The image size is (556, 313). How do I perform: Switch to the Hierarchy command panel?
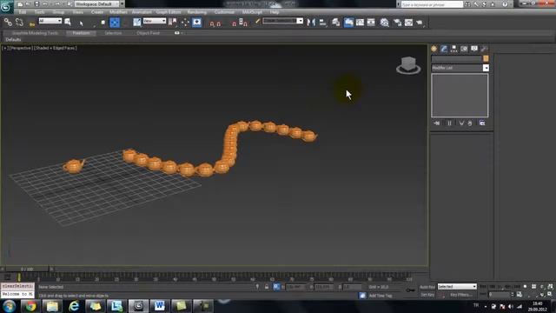tap(453, 49)
